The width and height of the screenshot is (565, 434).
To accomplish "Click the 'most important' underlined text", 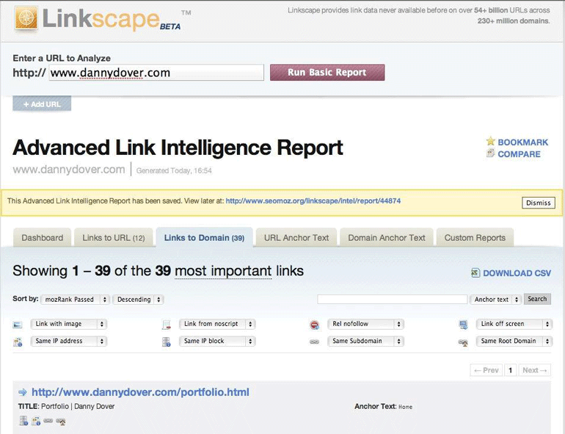I will (x=223, y=271).
